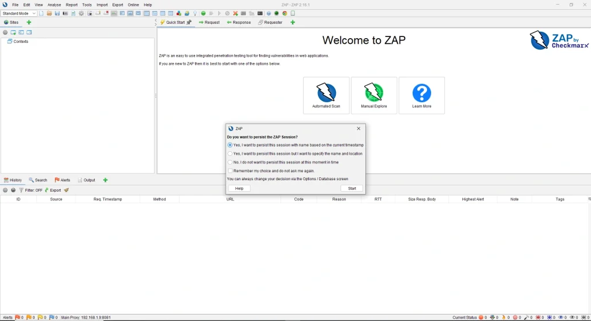Open the Manual Explore option
The width and height of the screenshot is (591, 321).
(373, 95)
